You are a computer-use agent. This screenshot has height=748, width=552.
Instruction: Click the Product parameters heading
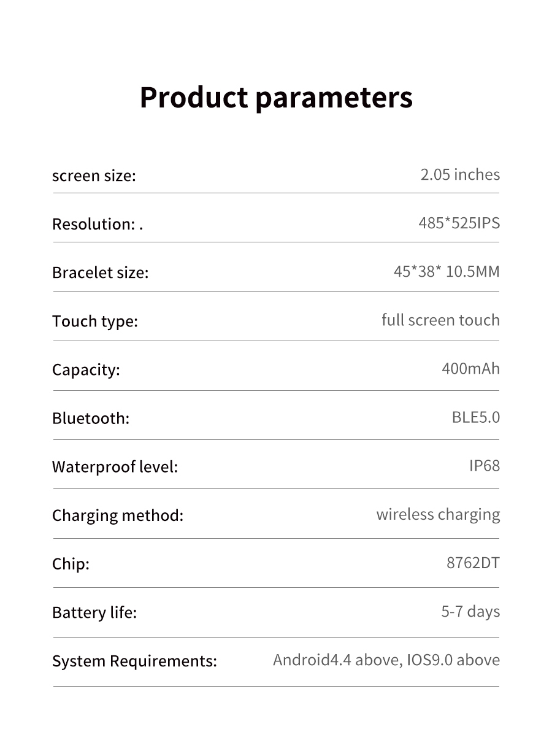tap(276, 98)
